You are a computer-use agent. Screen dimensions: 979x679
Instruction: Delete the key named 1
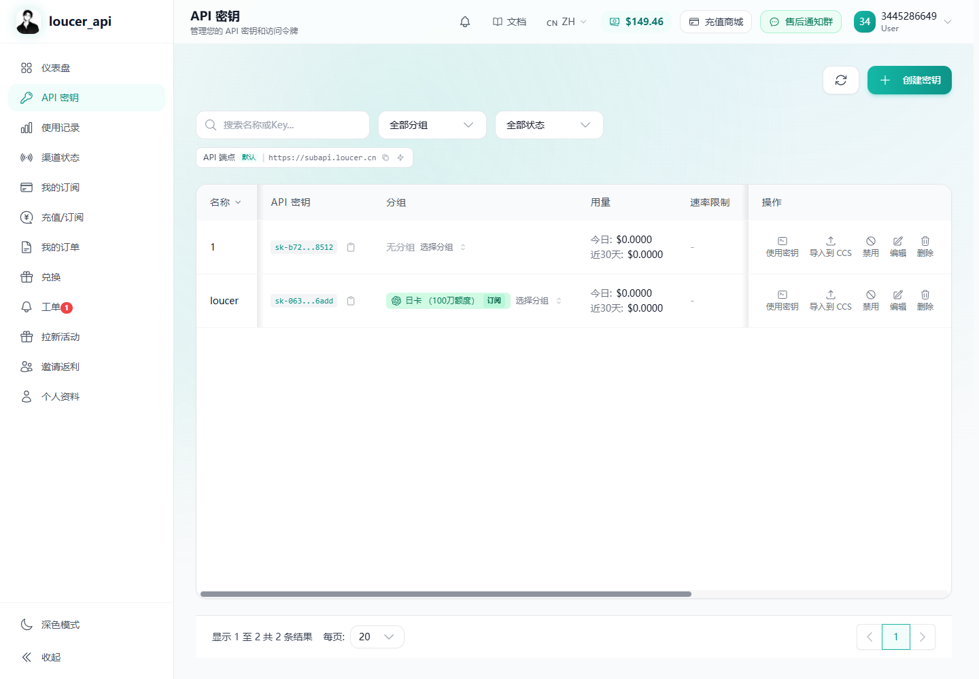coord(925,246)
